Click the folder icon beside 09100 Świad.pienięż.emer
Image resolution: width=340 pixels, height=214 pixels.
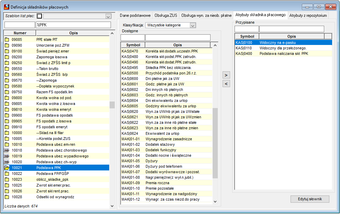point(7,51)
